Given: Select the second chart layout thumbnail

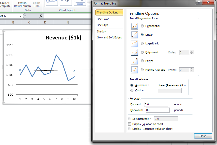Looking at the screenshot, I should (66, 3).
